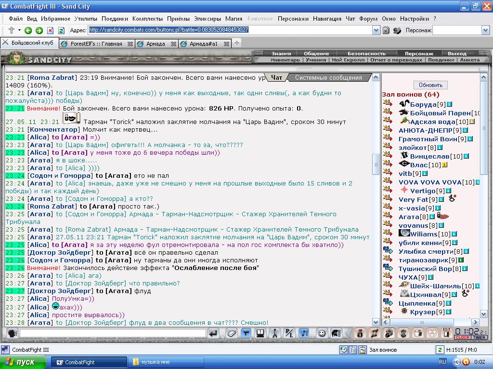The height and width of the screenshot is (369, 493).
Task: Click the eraser clear chat icon
Action: (232, 333)
